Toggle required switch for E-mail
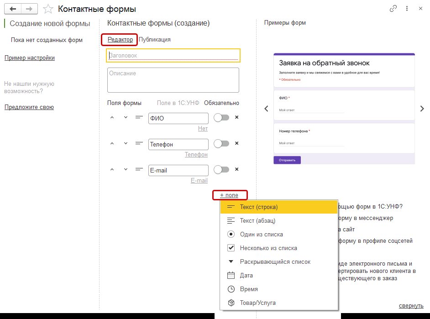The image size is (430, 319). coord(221,170)
